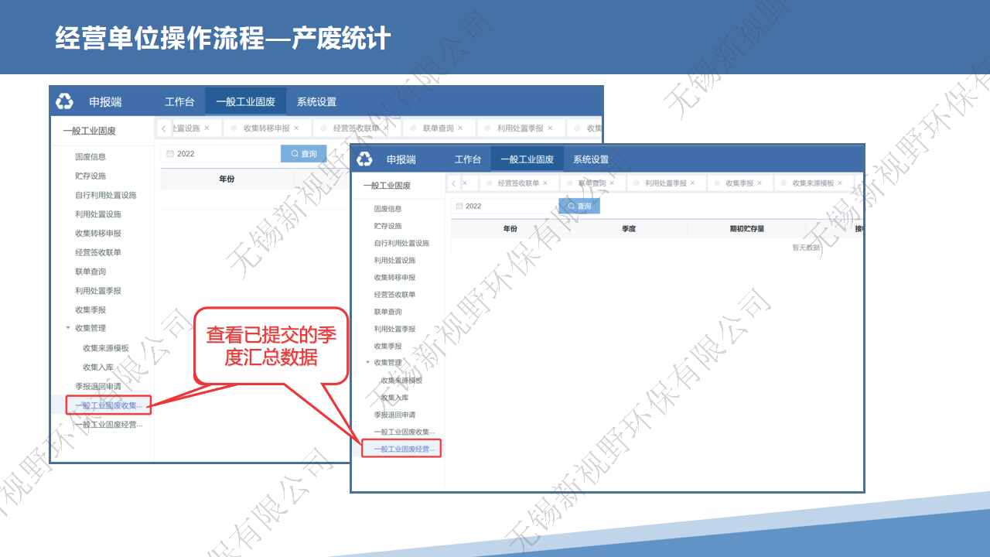Click the 查询 button in the front window

[579, 207]
